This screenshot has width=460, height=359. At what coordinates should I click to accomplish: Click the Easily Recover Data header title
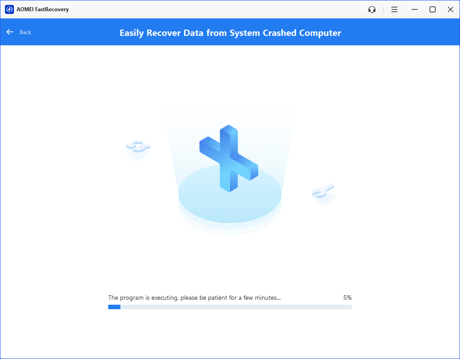tap(230, 33)
